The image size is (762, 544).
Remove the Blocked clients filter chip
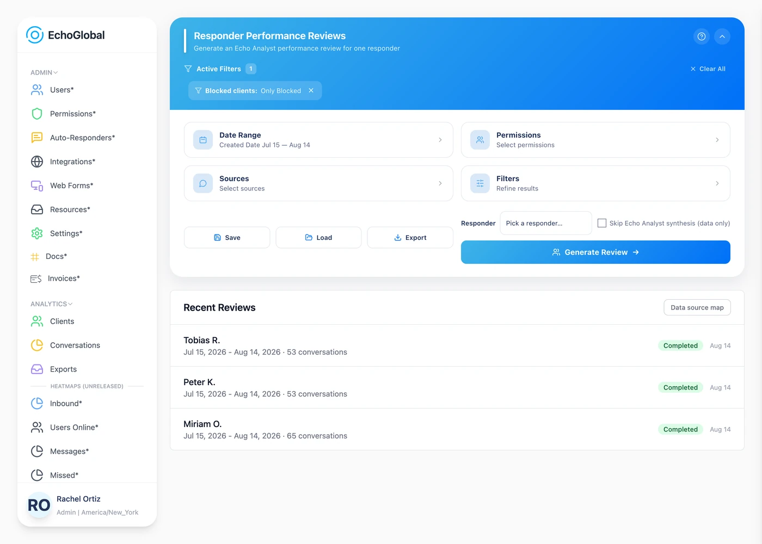[x=311, y=90]
